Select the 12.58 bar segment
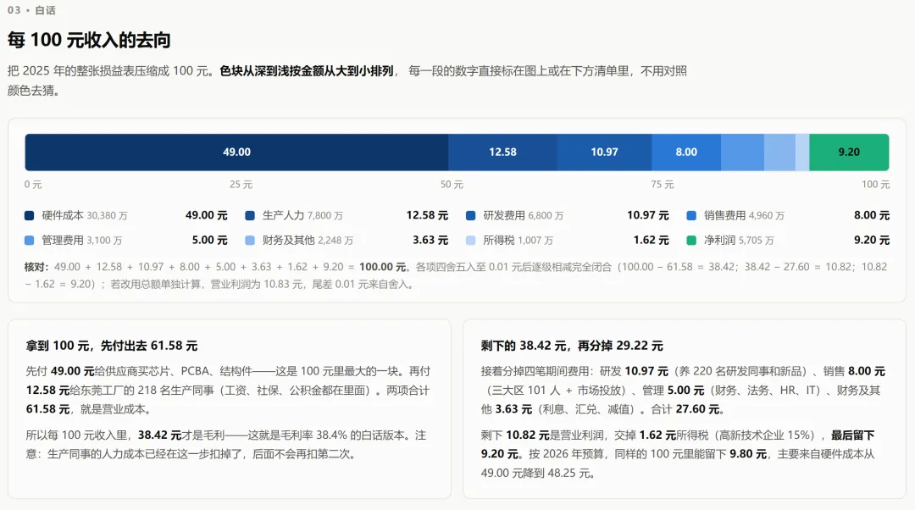Image resolution: width=915 pixels, height=510 pixels. pos(502,152)
